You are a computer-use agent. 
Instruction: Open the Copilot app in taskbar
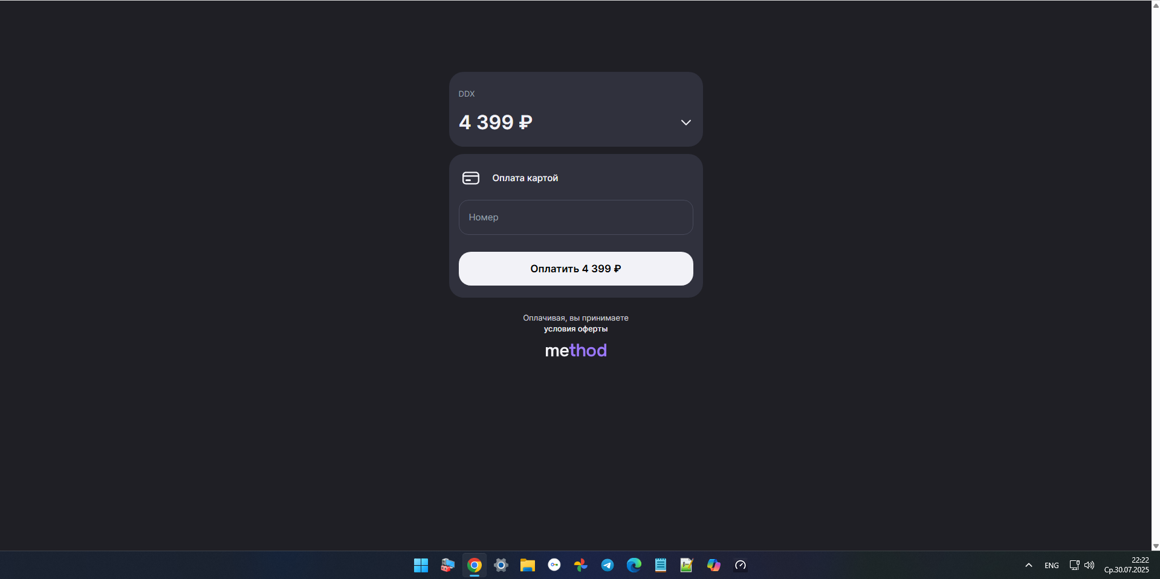[714, 565]
